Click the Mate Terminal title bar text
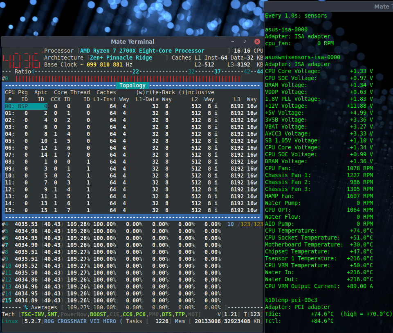Viewport: 393px width, 333px height. (132, 42)
